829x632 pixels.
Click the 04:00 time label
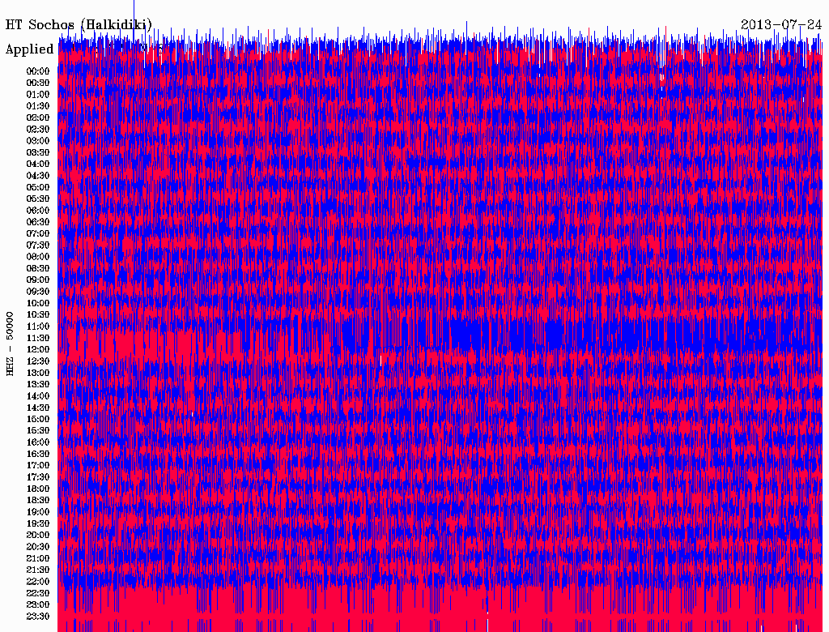(x=38, y=164)
